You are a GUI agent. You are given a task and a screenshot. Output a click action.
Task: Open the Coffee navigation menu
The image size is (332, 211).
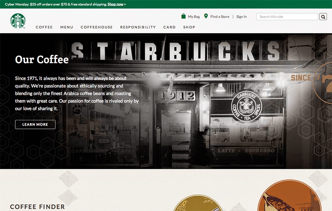click(44, 27)
